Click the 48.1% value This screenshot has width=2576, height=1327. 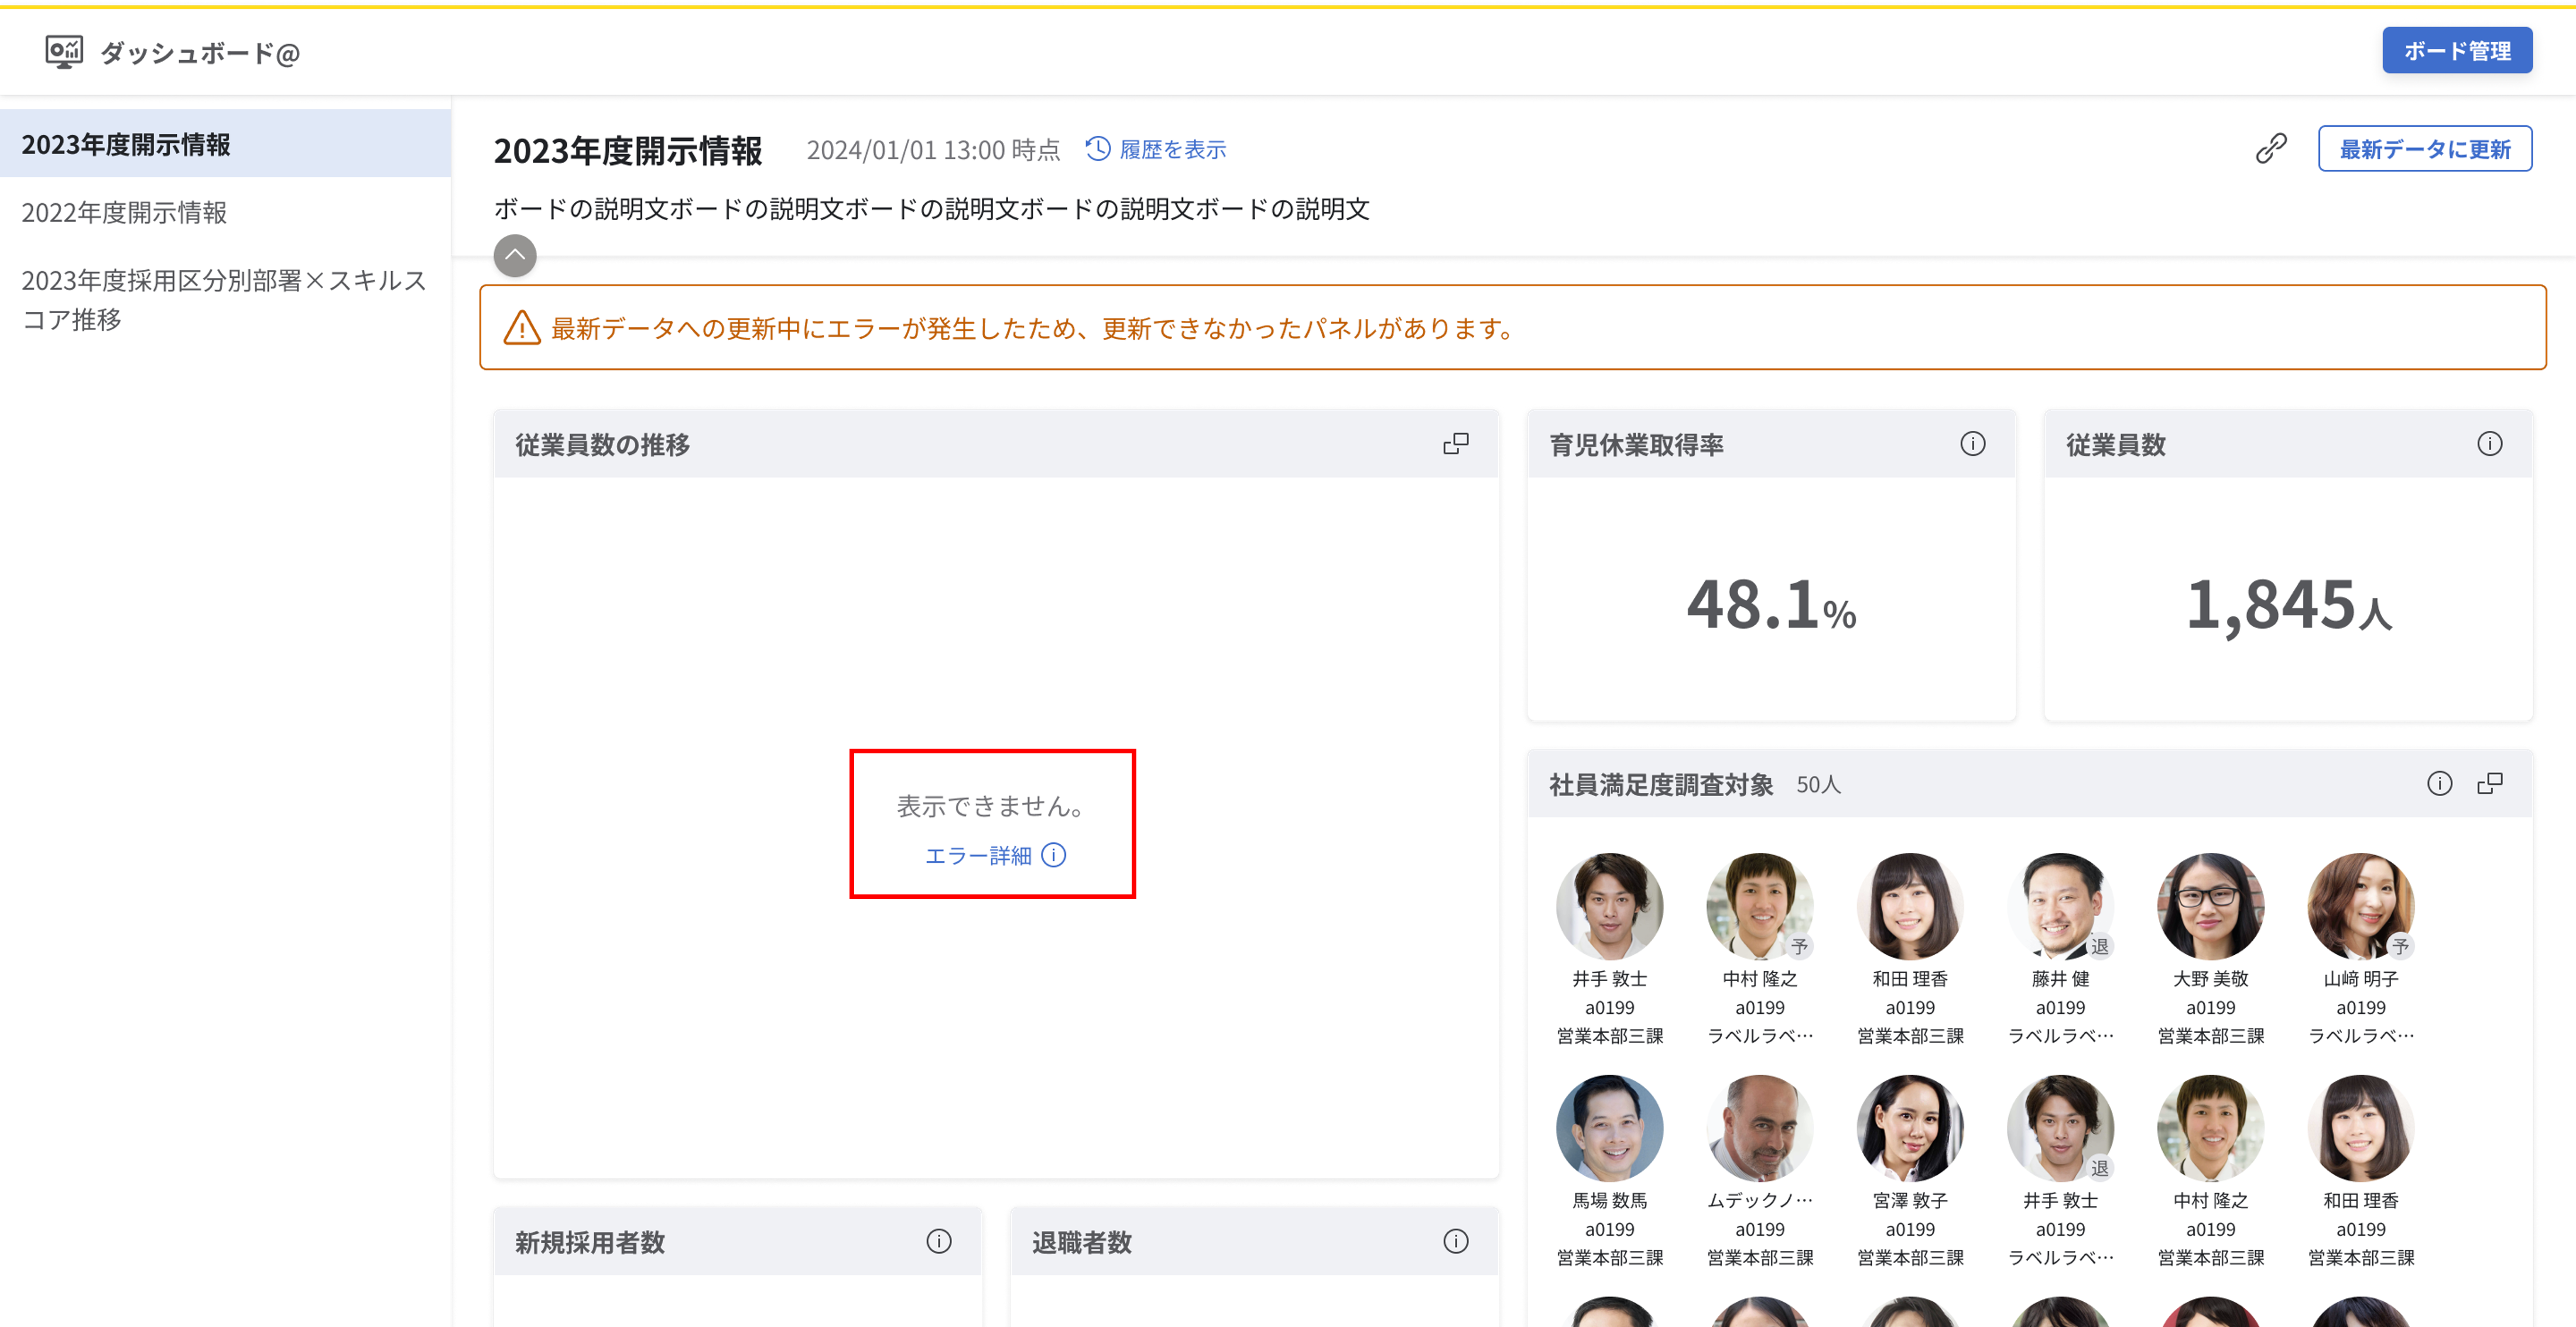(x=1771, y=604)
